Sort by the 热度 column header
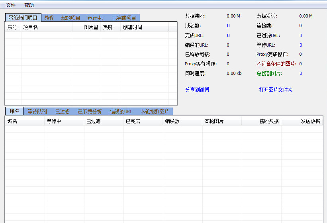This screenshot has width=327, height=223. 111,27
